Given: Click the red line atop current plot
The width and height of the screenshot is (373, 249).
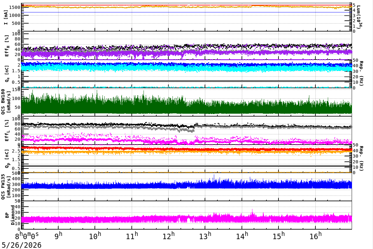Looking at the screenshot, I should point(186,5).
